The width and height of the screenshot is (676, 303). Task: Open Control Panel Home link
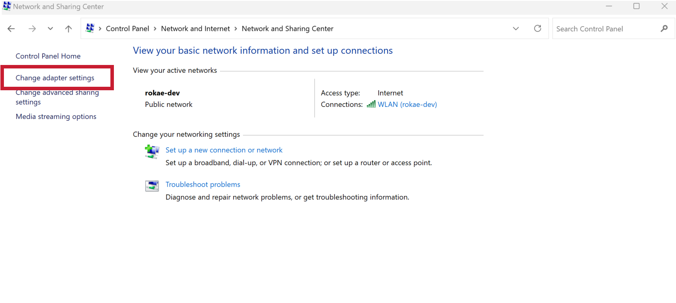[48, 56]
